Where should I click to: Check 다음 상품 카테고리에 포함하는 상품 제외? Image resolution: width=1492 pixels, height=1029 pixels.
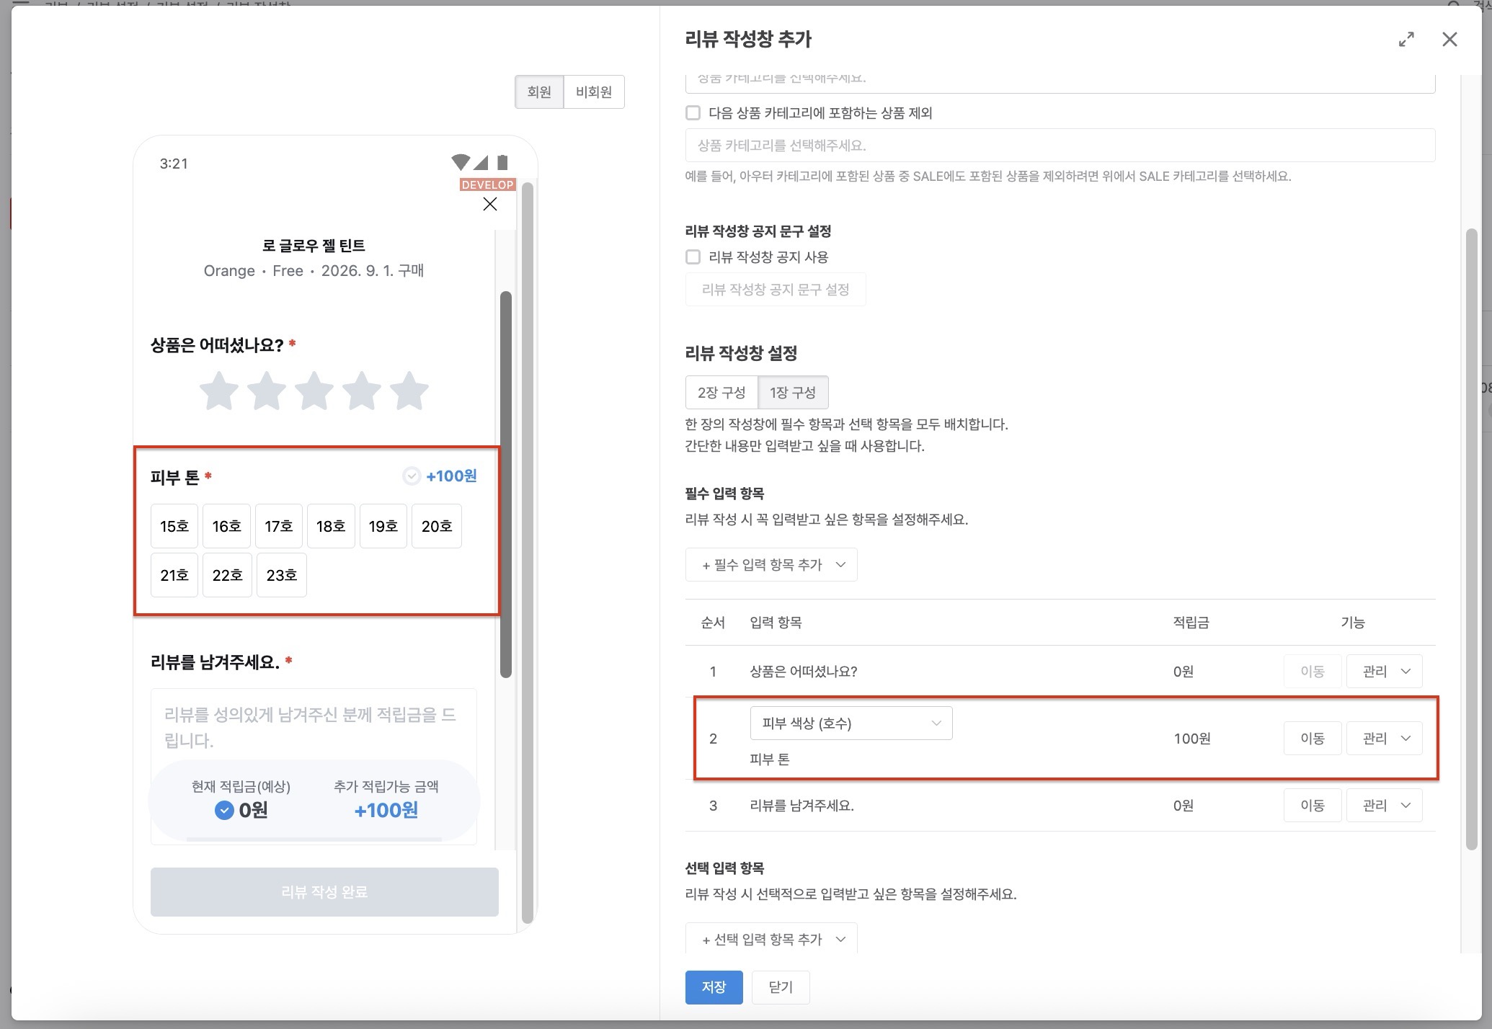click(693, 113)
